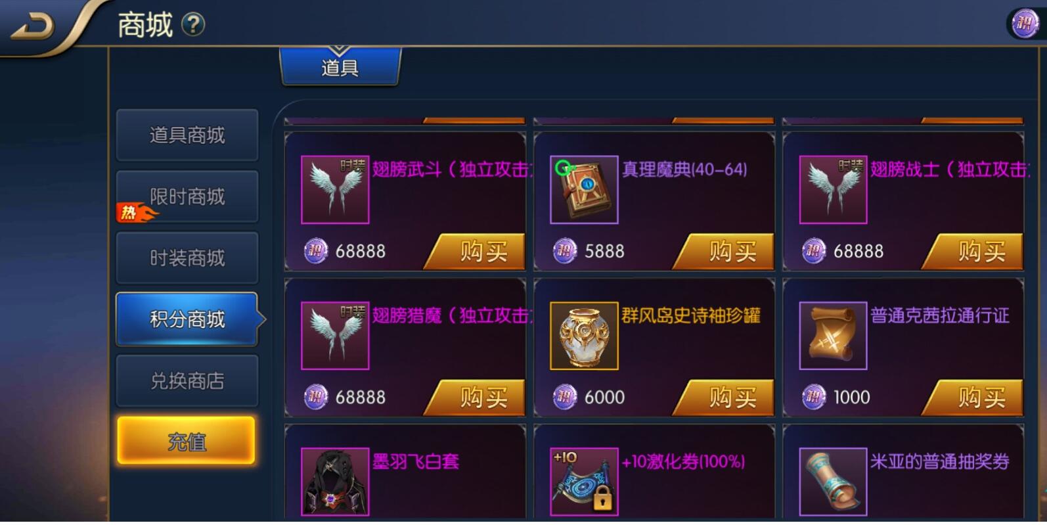Click the back arrow icon
Image resolution: width=1047 pixels, height=525 pixels.
click(33, 26)
